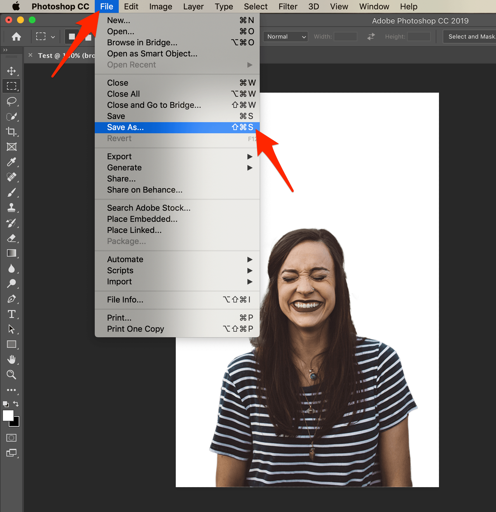
Task: Open the blending mode dropdown showing Normal
Action: (285, 36)
